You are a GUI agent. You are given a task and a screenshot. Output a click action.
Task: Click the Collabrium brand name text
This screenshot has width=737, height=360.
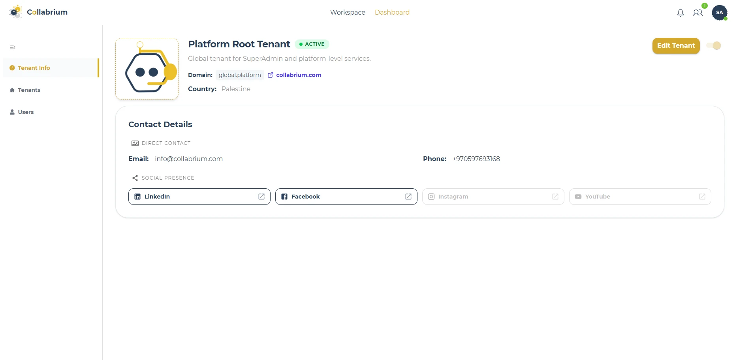47,12
